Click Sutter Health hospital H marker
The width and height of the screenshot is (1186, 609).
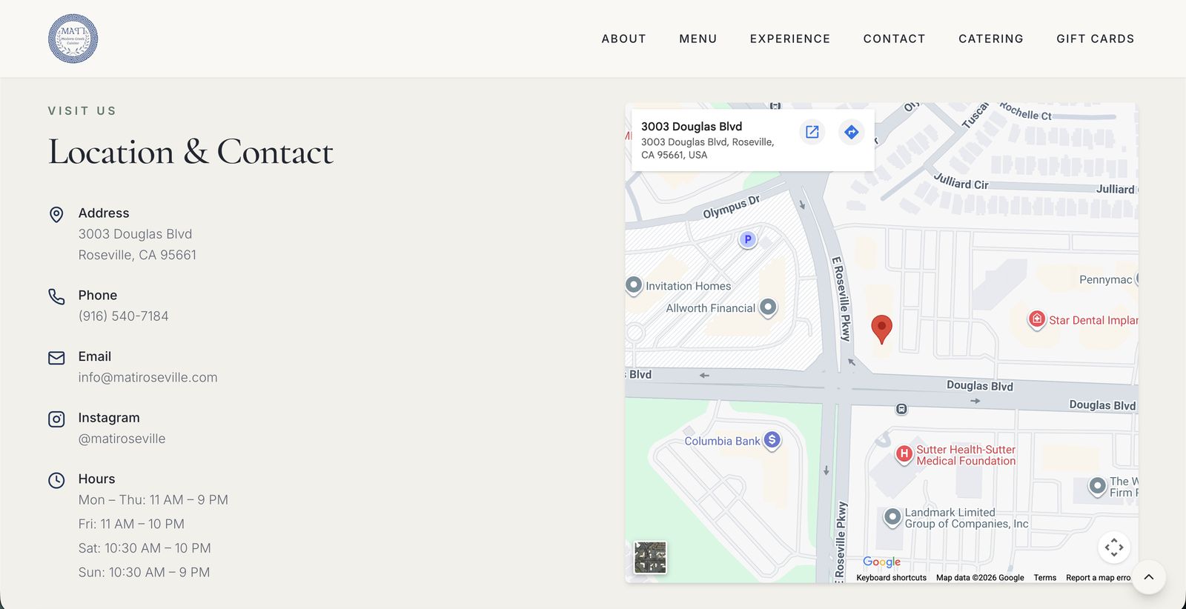904,453
